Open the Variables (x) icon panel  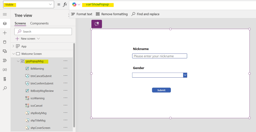pos(5,70)
